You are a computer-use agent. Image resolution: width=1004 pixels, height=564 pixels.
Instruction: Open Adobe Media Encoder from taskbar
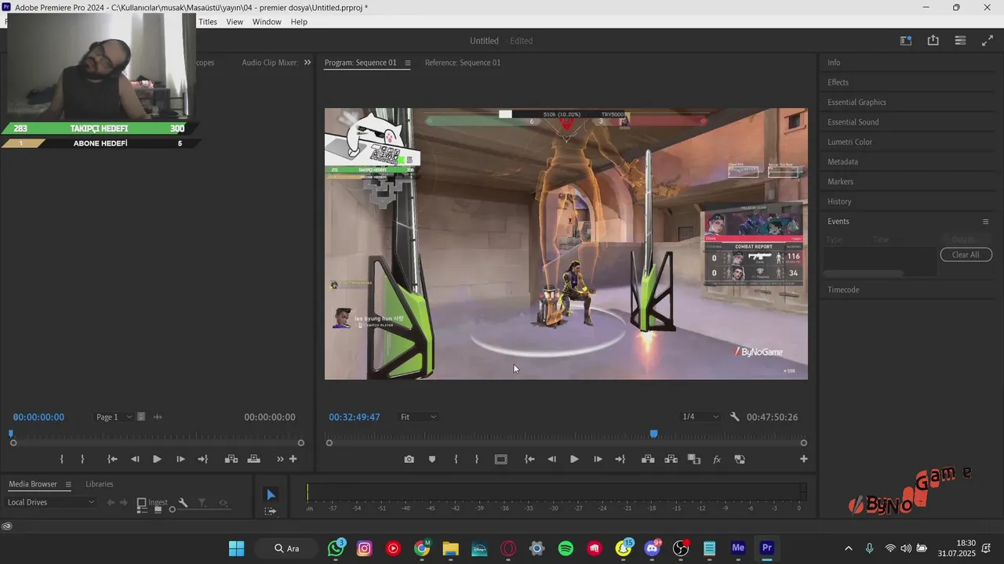point(738,548)
